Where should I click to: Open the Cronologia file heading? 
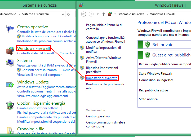(x=31, y=129)
